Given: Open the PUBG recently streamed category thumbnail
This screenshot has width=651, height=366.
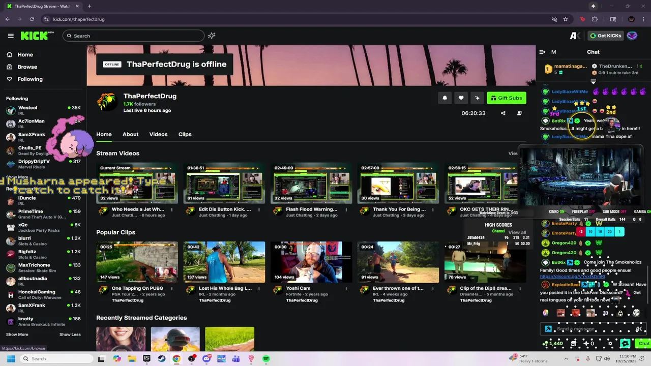Looking at the screenshot, I should (175, 339).
